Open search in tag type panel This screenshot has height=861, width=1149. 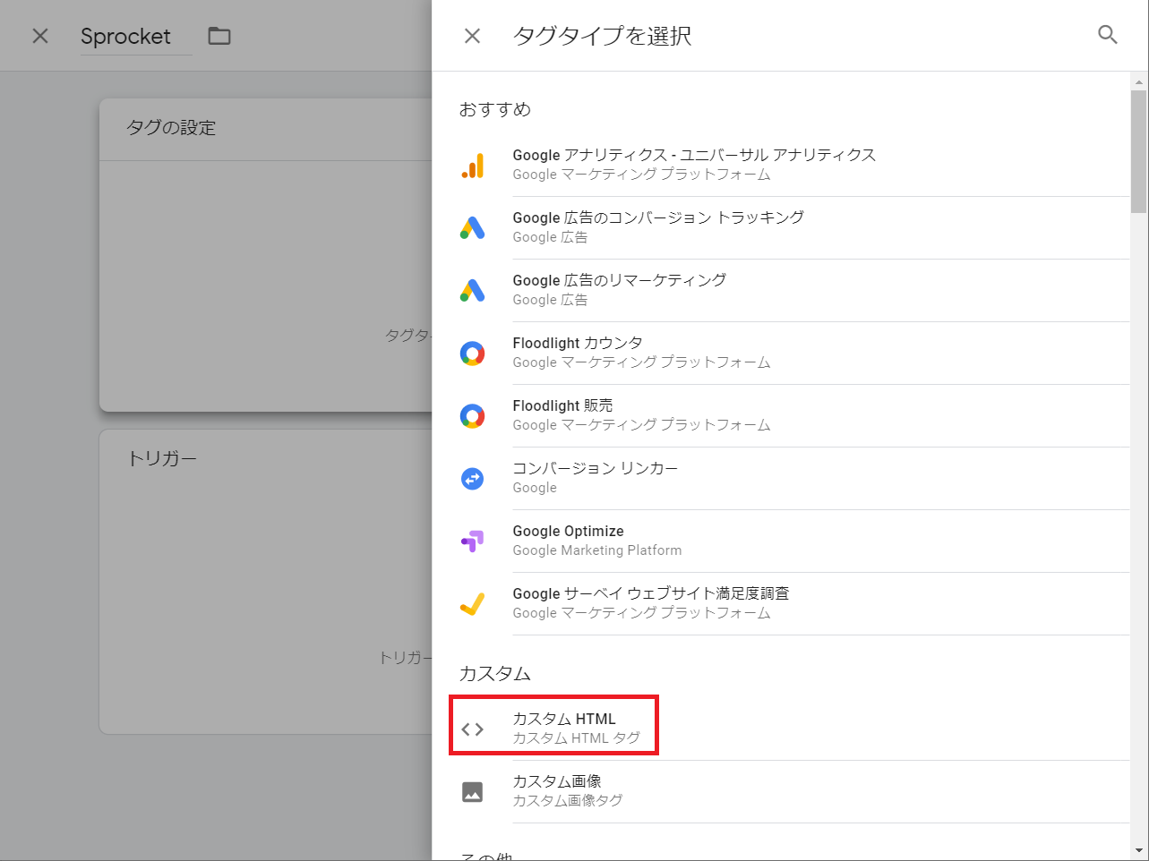(x=1108, y=35)
